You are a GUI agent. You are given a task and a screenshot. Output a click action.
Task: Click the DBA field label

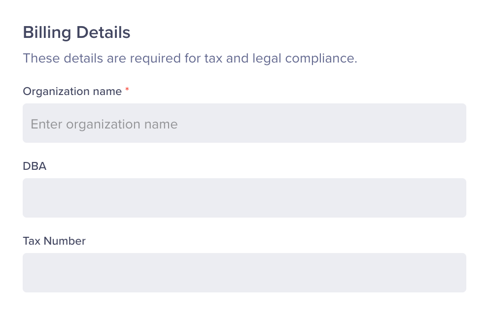tap(35, 166)
